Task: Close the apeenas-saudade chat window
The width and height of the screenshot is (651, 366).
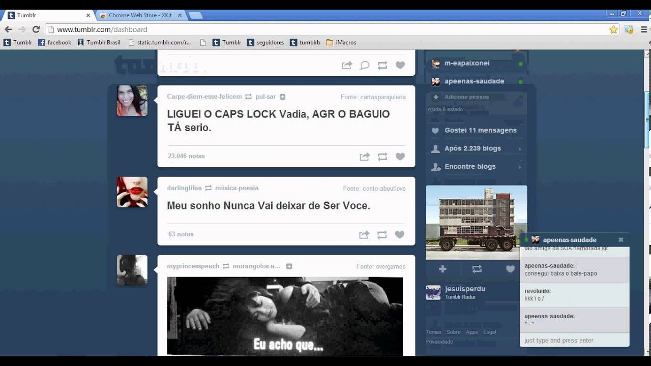Action: [x=621, y=240]
